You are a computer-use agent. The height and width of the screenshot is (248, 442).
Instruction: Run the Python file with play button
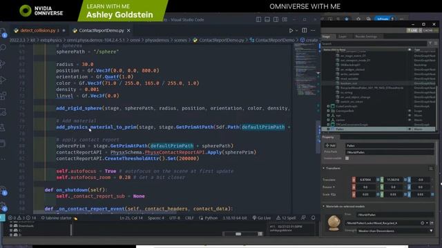tap(291, 30)
